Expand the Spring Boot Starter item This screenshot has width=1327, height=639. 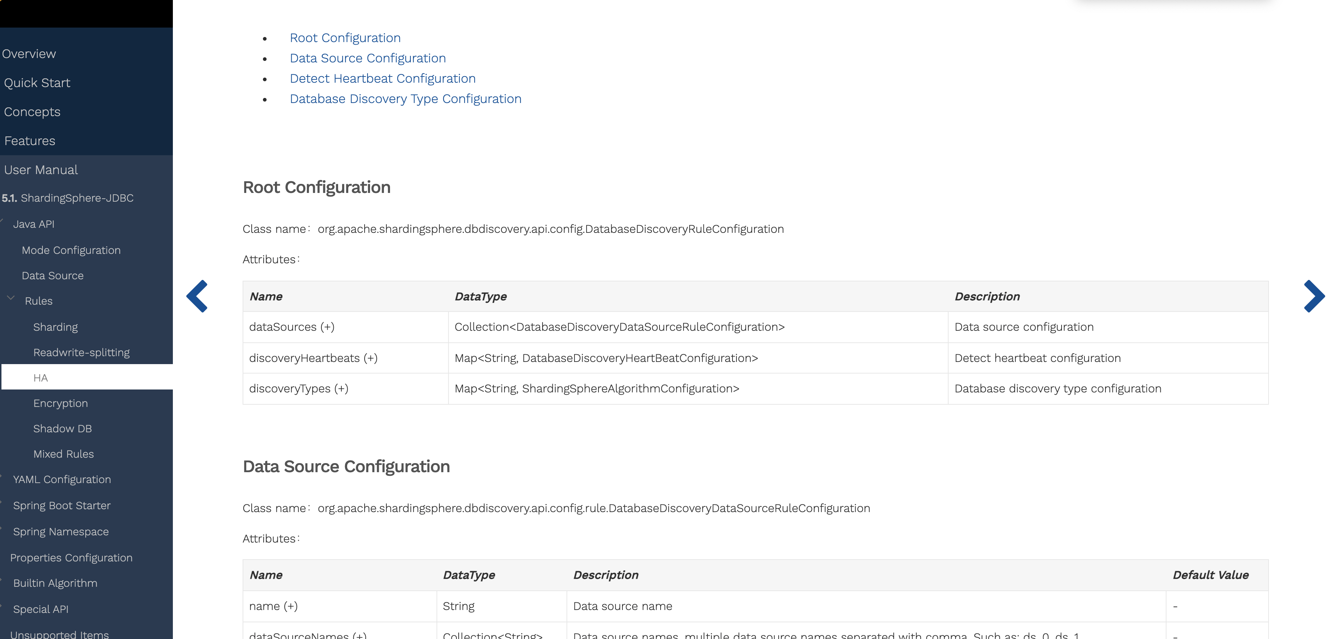62,506
